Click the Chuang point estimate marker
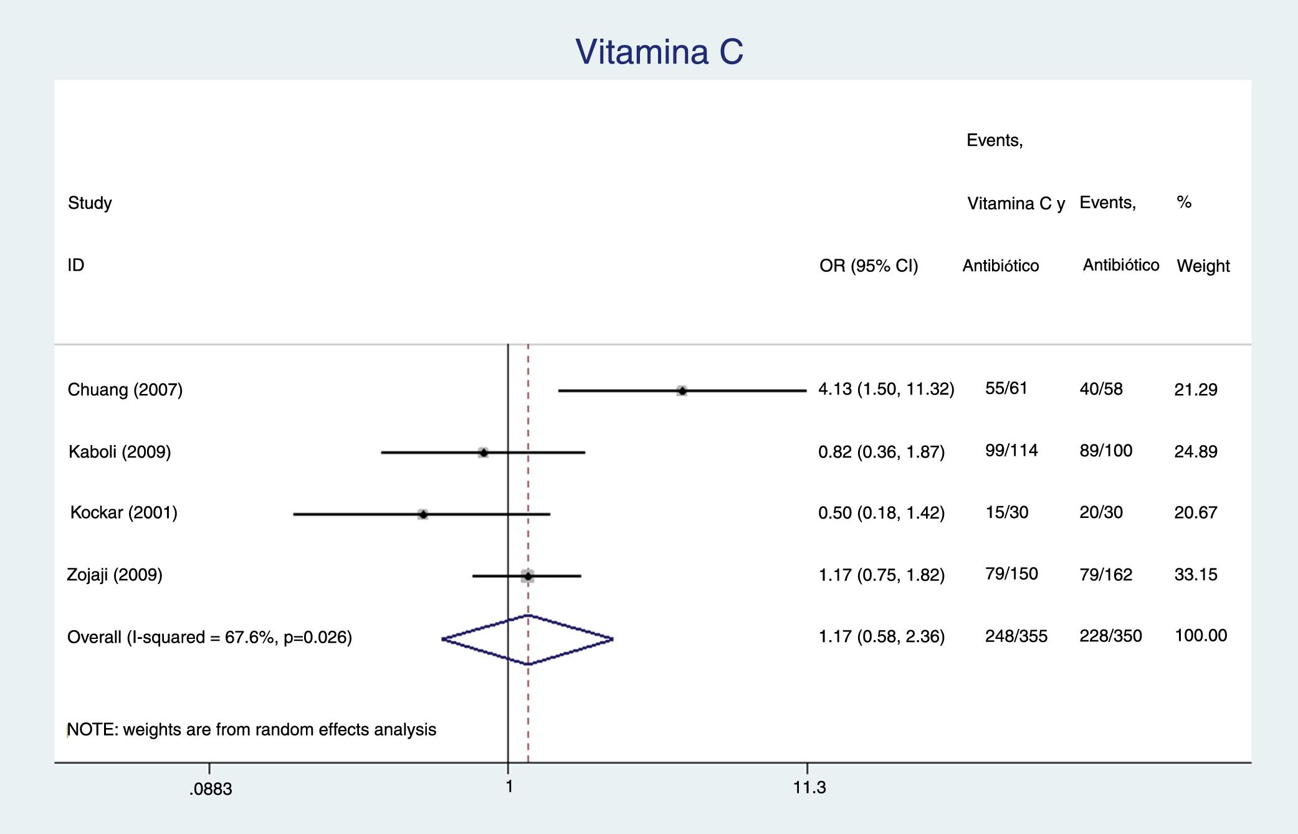Image resolution: width=1298 pixels, height=834 pixels. (x=682, y=391)
